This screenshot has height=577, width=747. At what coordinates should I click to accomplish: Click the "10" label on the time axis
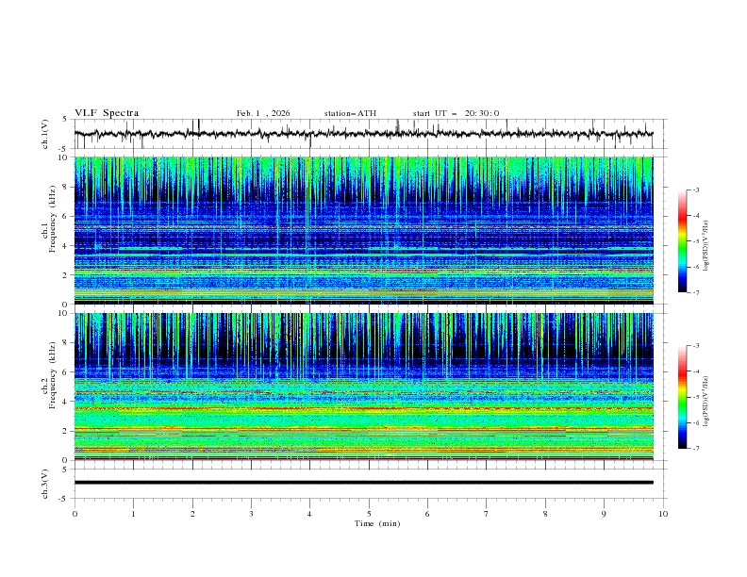point(663,514)
